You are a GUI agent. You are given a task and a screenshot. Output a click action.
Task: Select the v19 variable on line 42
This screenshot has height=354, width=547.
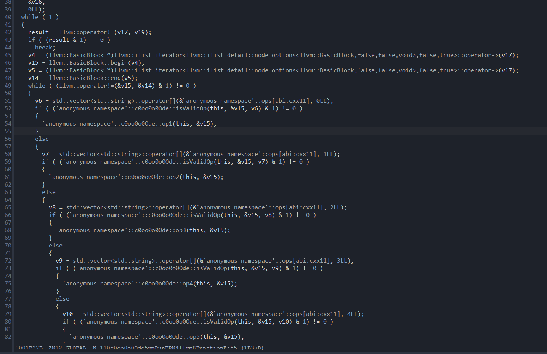(x=140, y=32)
